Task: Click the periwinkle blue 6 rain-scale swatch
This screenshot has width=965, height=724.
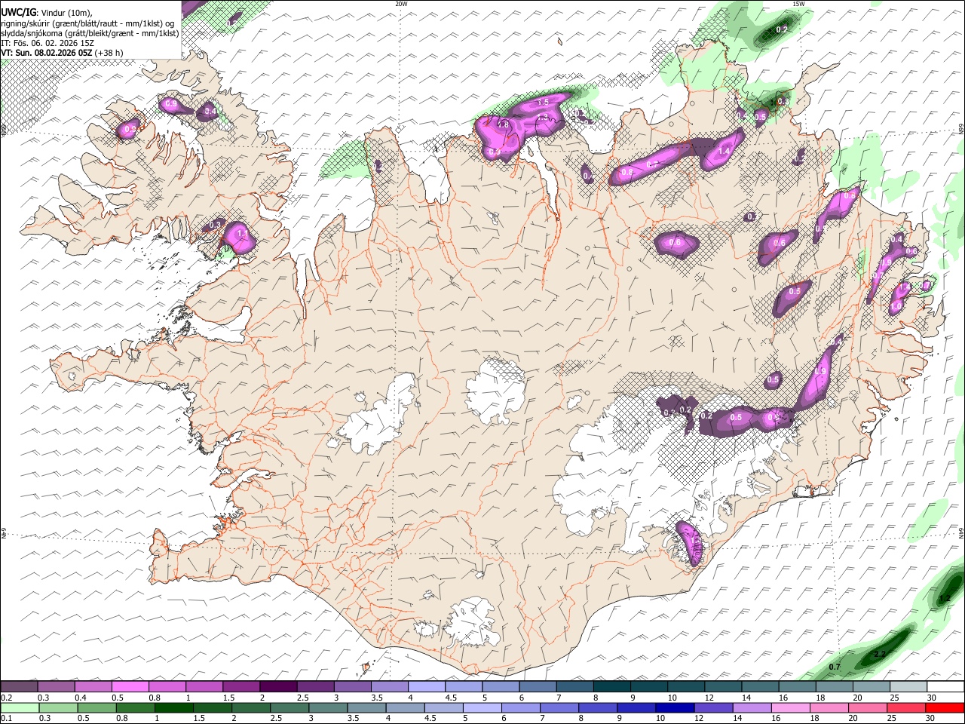Action: pyautogui.click(x=521, y=708)
